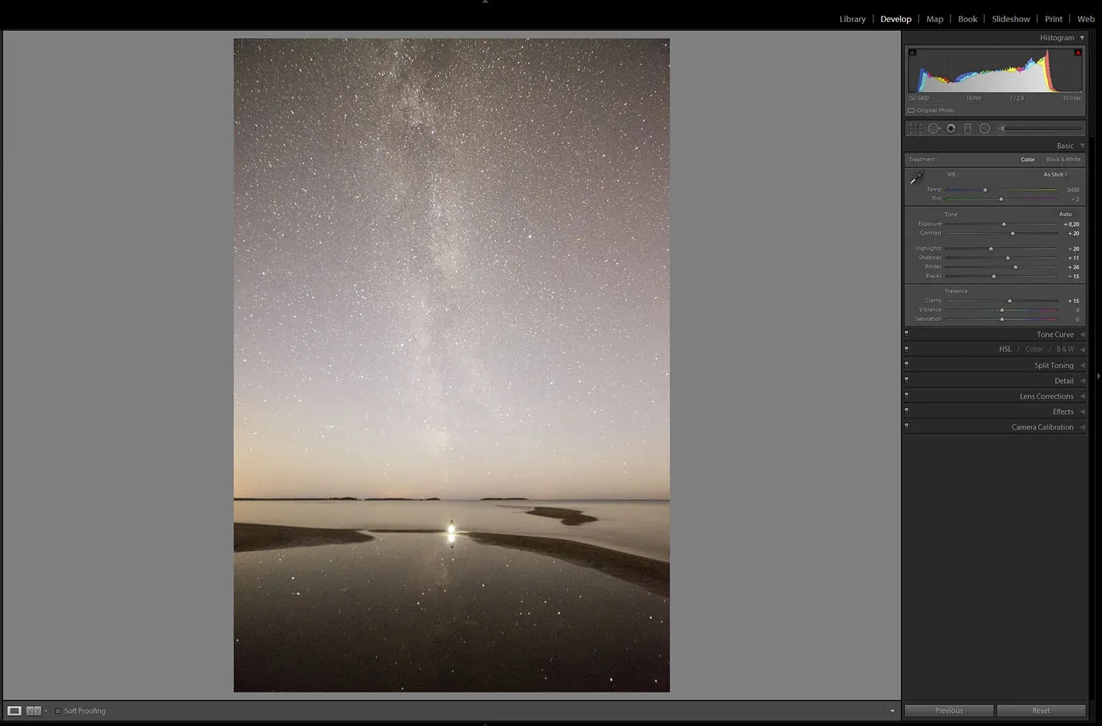Select the Graduated Filter tool

pyautogui.click(x=968, y=128)
